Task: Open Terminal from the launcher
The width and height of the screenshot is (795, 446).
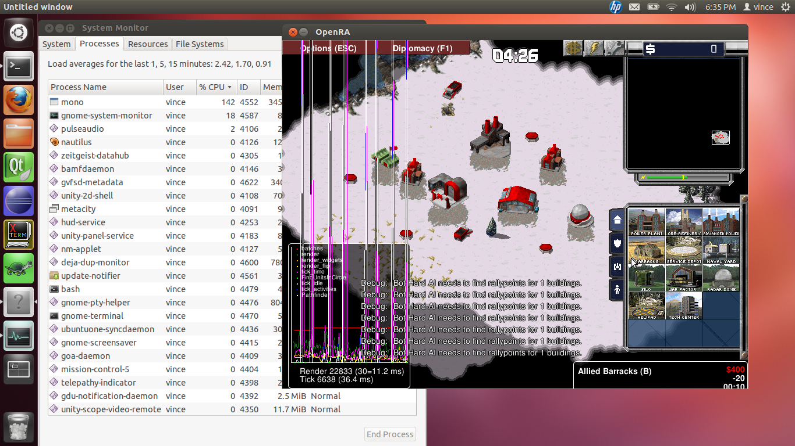Action: (x=19, y=67)
